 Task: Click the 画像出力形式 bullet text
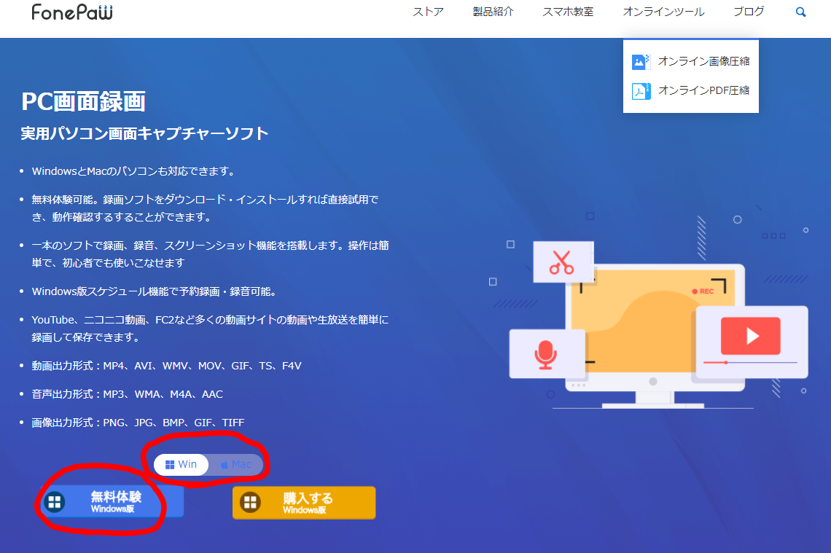pos(138,423)
